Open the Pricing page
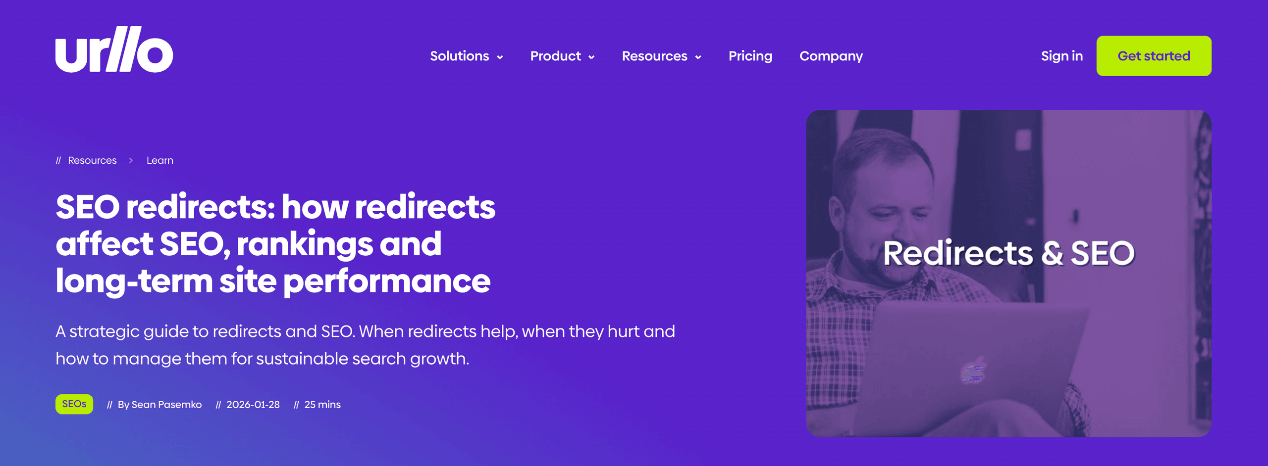 tap(750, 56)
